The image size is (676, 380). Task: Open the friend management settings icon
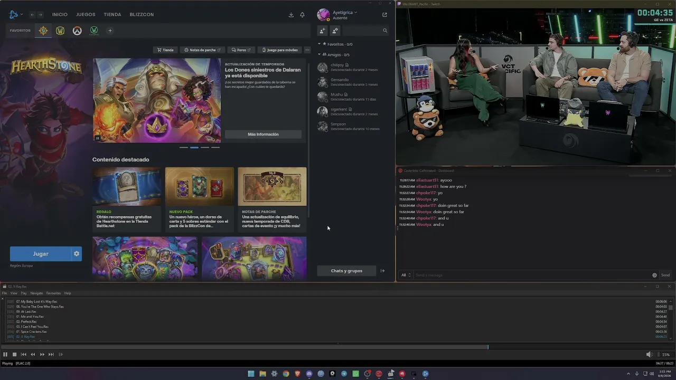pyautogui.click(x=335, y=31)
